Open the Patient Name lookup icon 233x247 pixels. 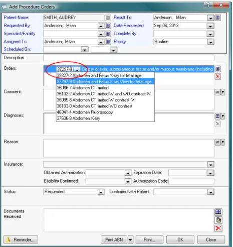coord(108,18)
